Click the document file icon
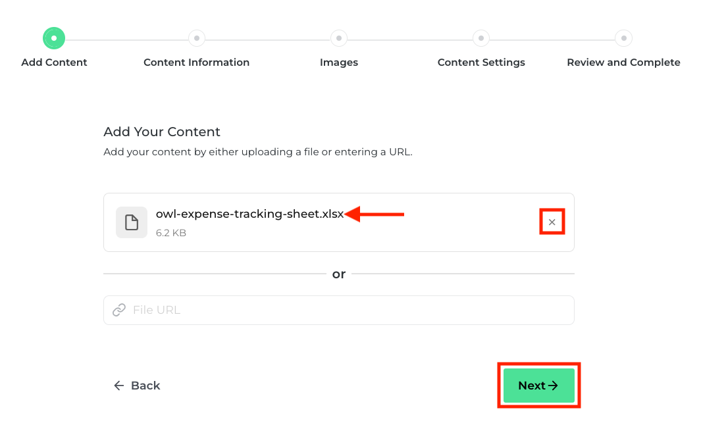This screenshot has width=701, height=427. click(x=132, y=222)
